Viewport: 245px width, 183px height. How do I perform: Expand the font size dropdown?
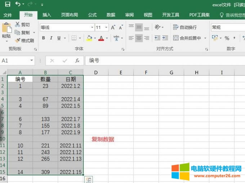coord(106,28)
